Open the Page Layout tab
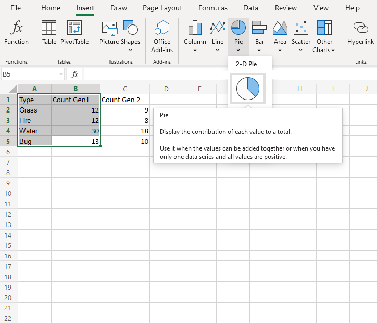The height and width of the screenshot is (323, 377). tap(162, 8)
